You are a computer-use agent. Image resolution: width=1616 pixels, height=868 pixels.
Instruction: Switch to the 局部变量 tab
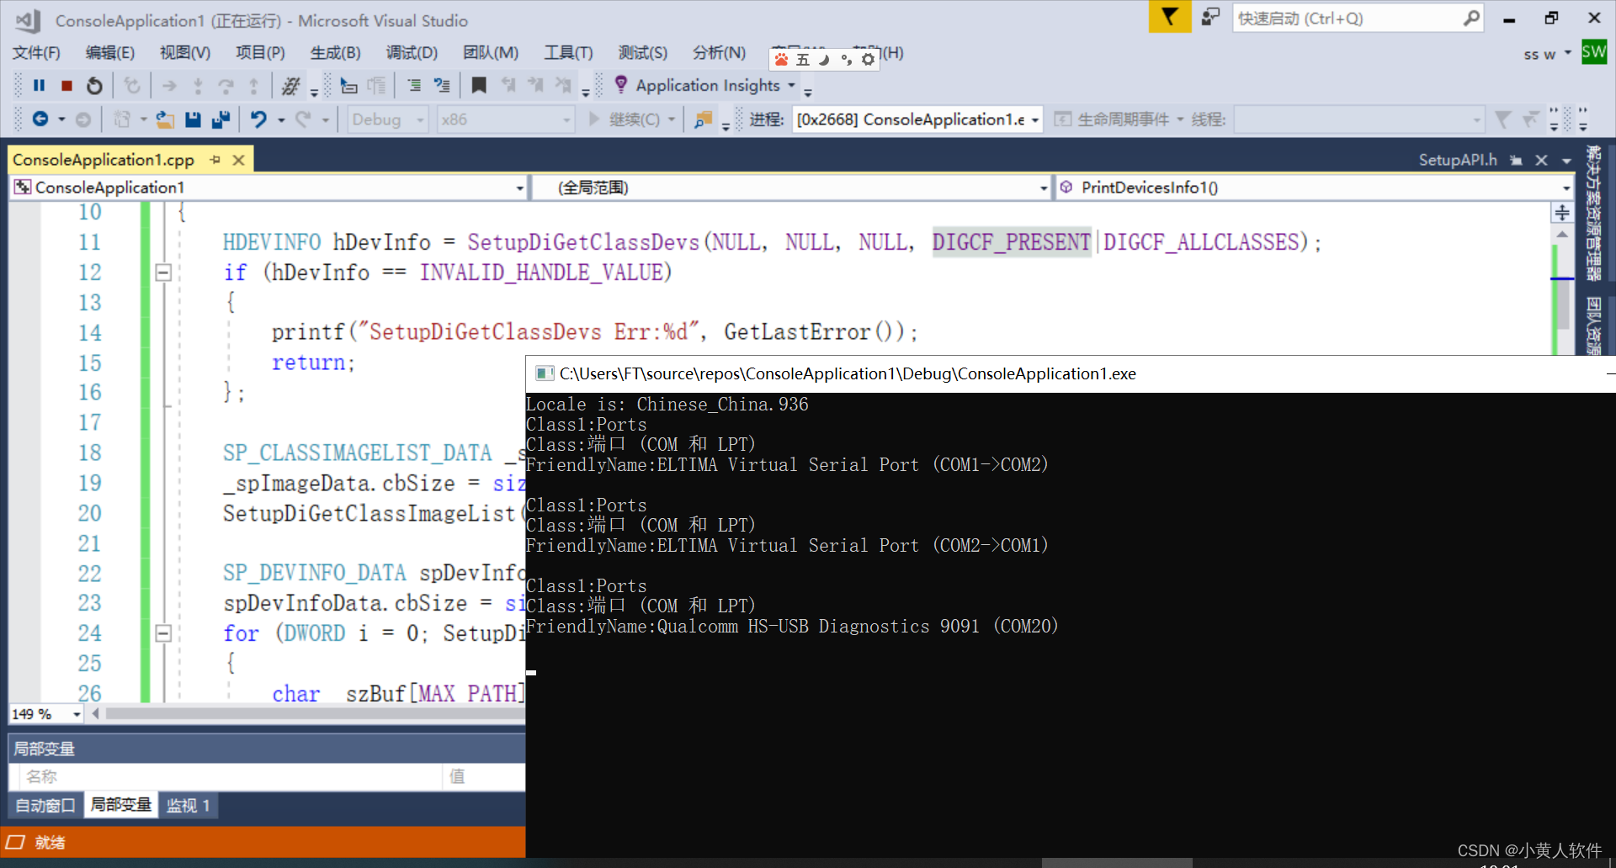click(x=120, y=805)
